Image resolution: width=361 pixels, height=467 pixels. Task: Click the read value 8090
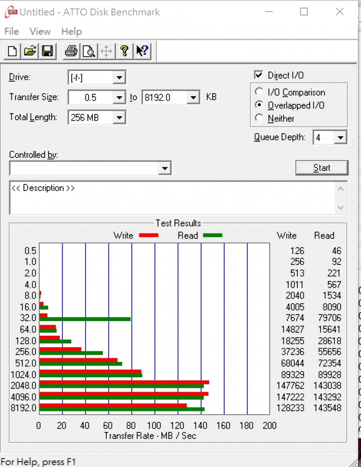tap(332, 307)
